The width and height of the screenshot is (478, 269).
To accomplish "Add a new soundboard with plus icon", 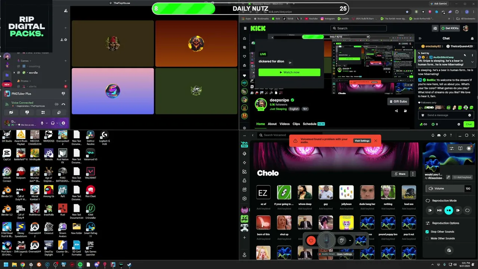I will [x=245, y=237].
